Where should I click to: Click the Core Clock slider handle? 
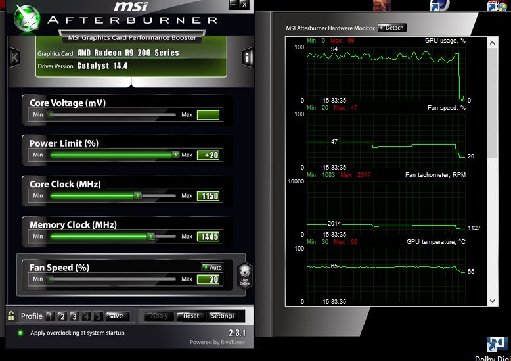pos(138,195)
